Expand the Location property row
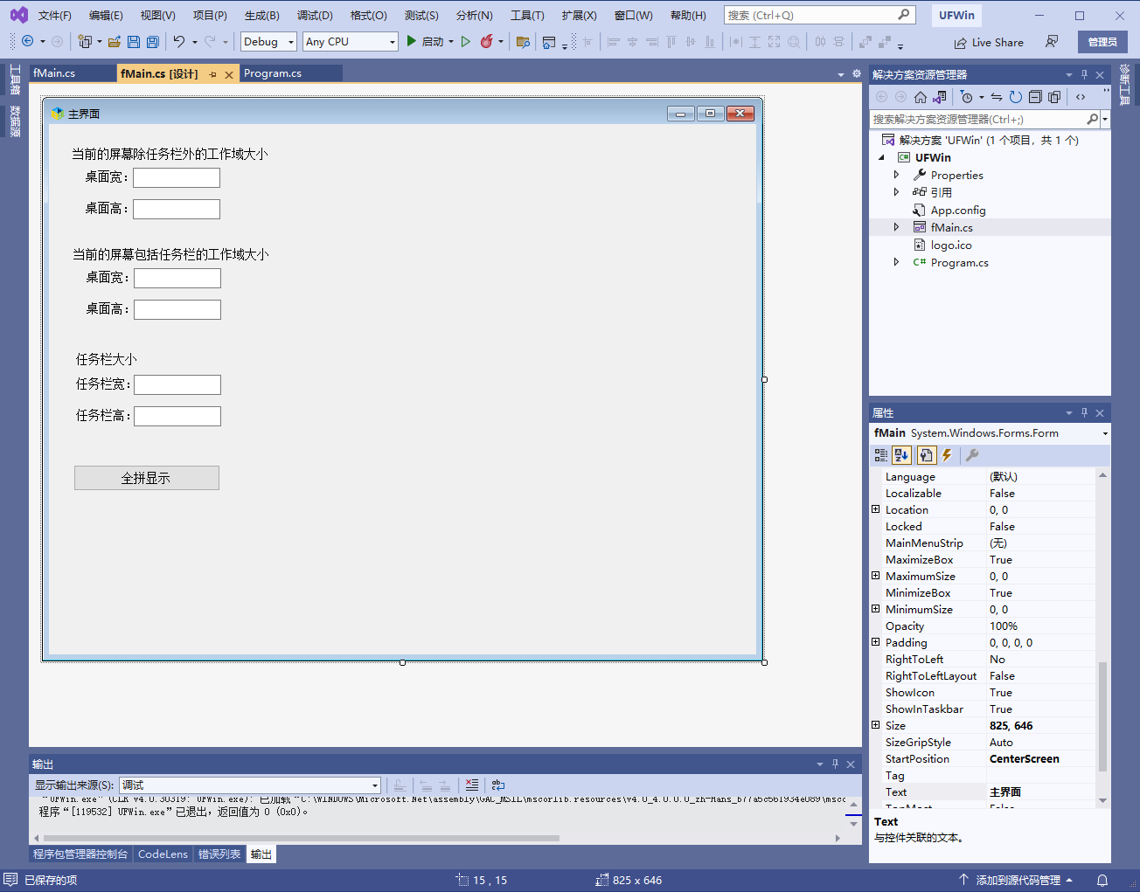 (x=876, y=509)
